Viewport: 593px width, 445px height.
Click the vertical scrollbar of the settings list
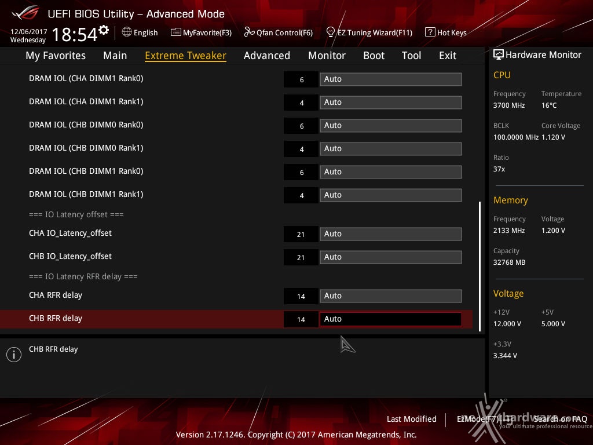(x=479, y=267)
